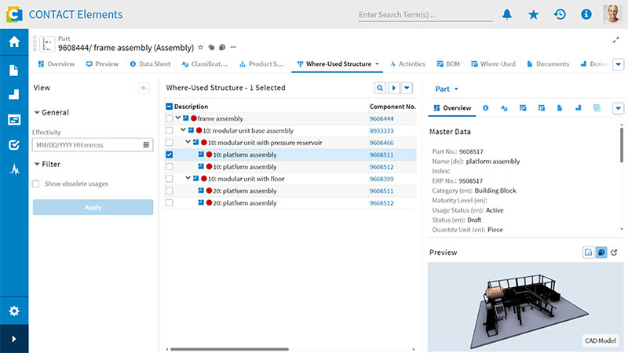Open the Part dropdown in right panel
Image resolution: width=628 pixels, height=353 pixels.
(446, 89)
